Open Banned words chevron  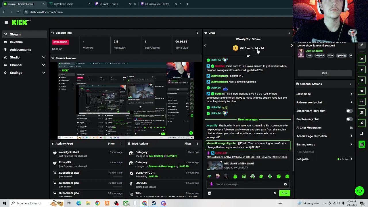351,145
